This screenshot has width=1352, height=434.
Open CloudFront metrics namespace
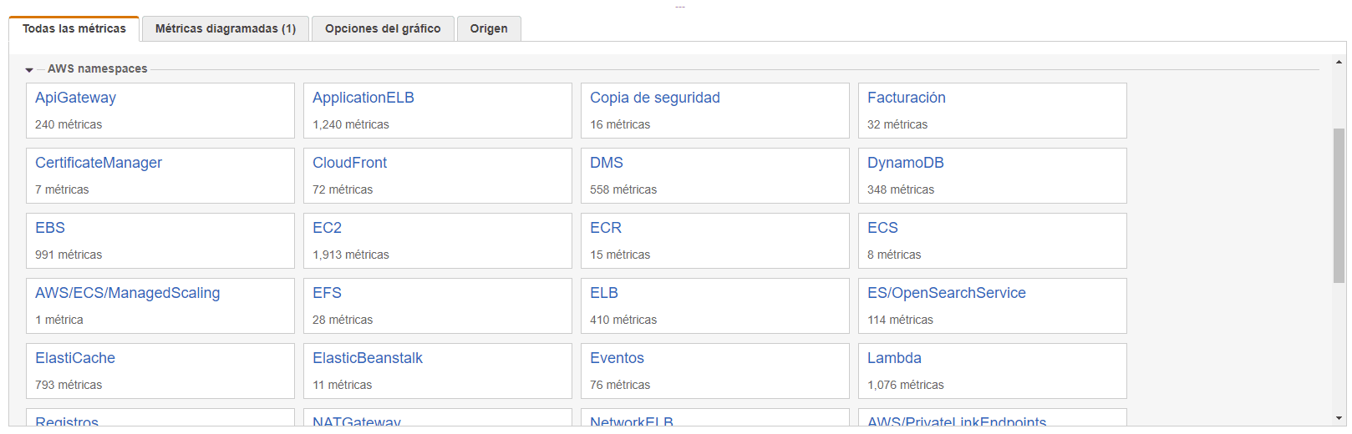point(350,163)
